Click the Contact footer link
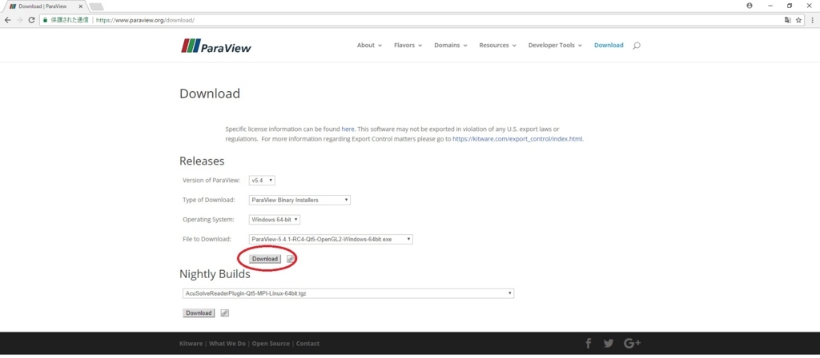 click(308, 344)
